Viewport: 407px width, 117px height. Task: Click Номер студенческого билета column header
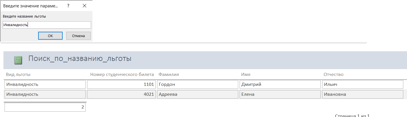(122, 75)
